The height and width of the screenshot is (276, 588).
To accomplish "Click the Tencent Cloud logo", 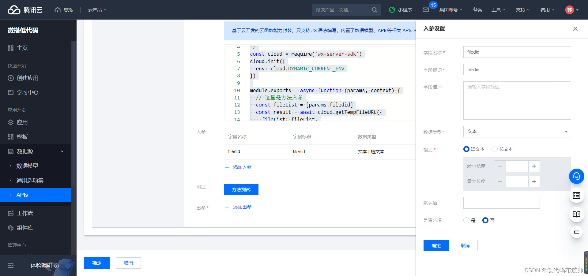I will coord(25,10).
